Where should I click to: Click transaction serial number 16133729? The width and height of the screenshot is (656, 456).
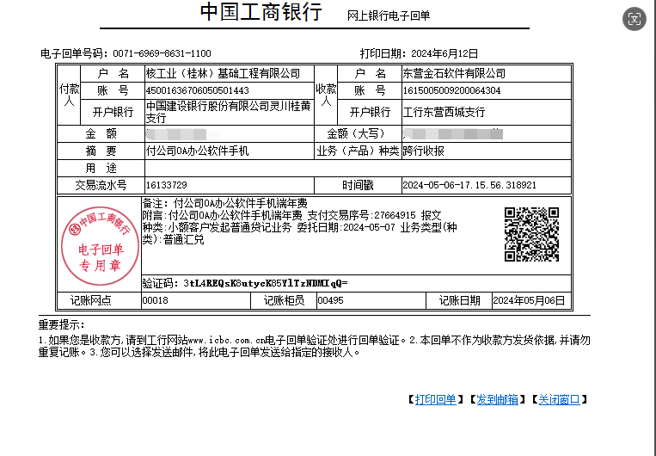(x=167, y=185)
